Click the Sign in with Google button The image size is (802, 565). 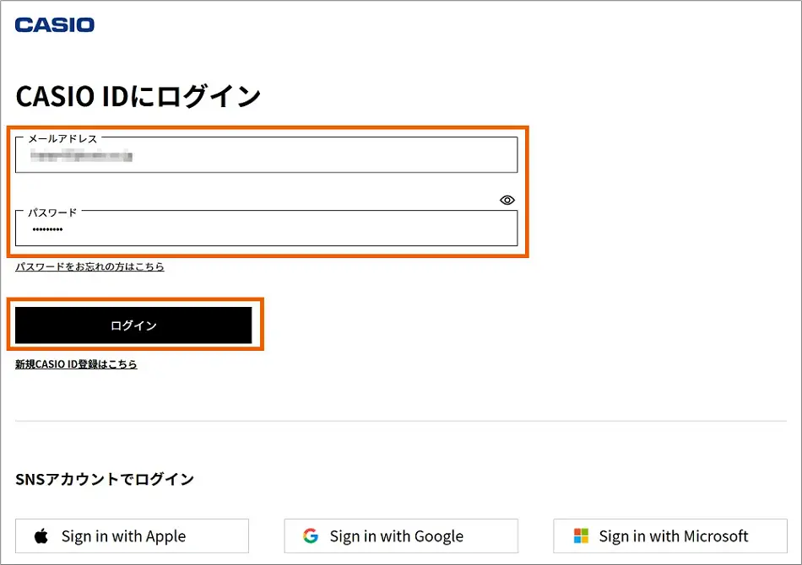pos(400,535)
